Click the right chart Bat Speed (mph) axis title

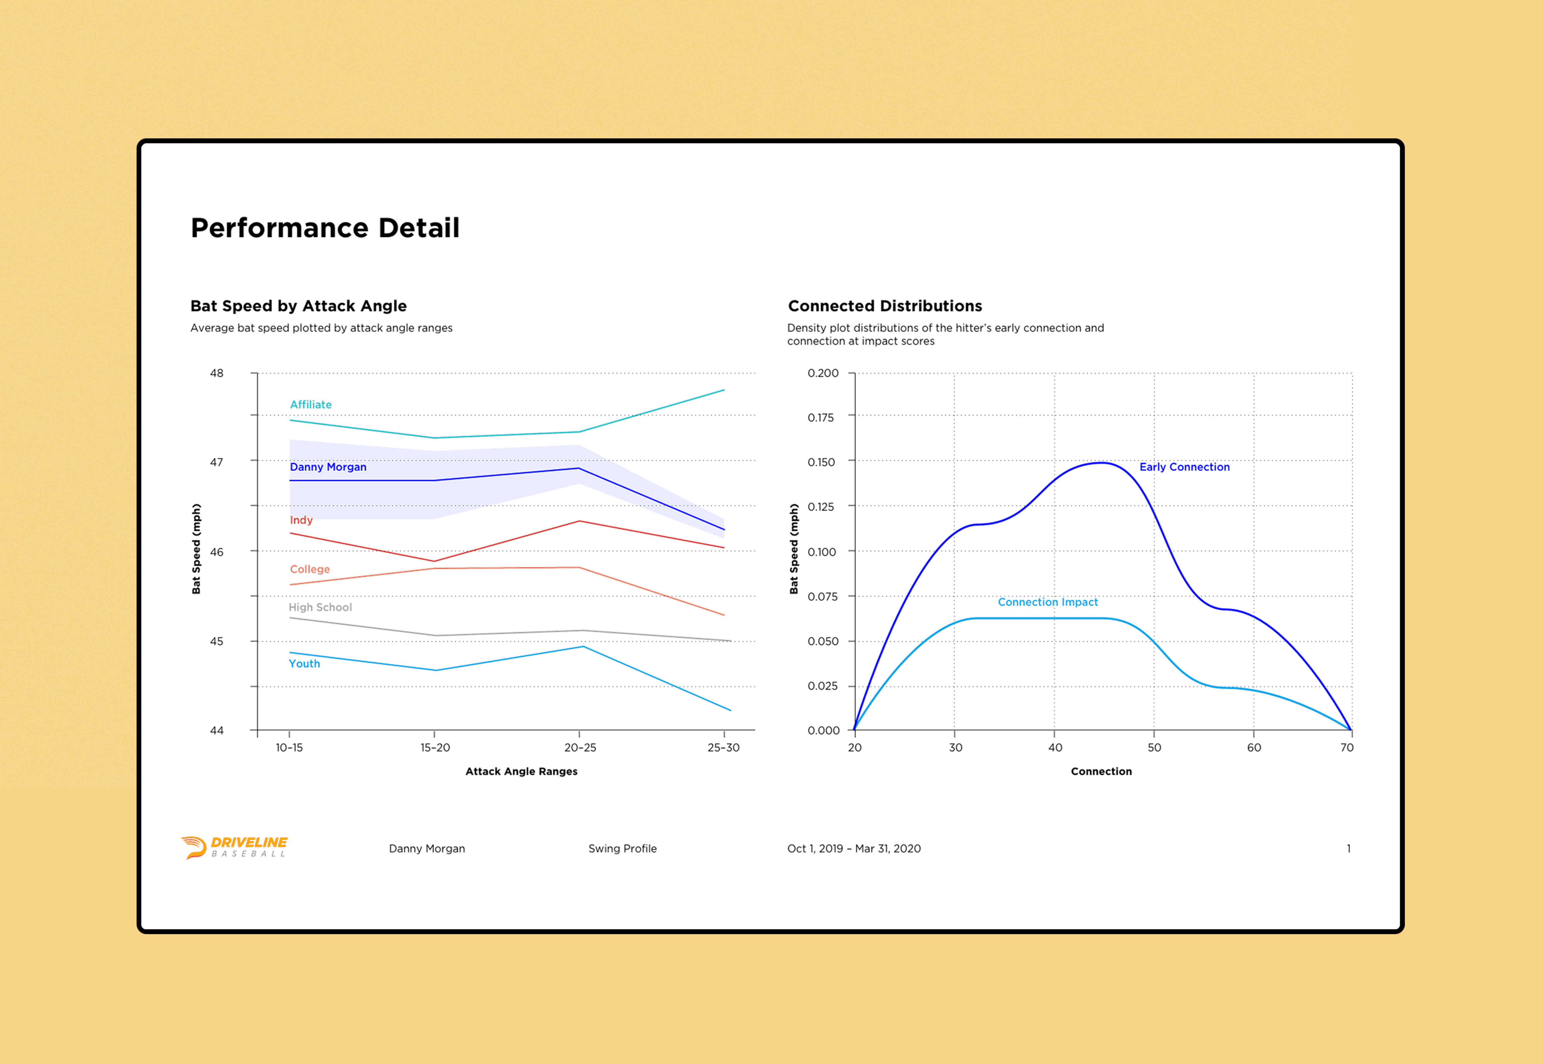pyautogui.click(x=793, y=549)
